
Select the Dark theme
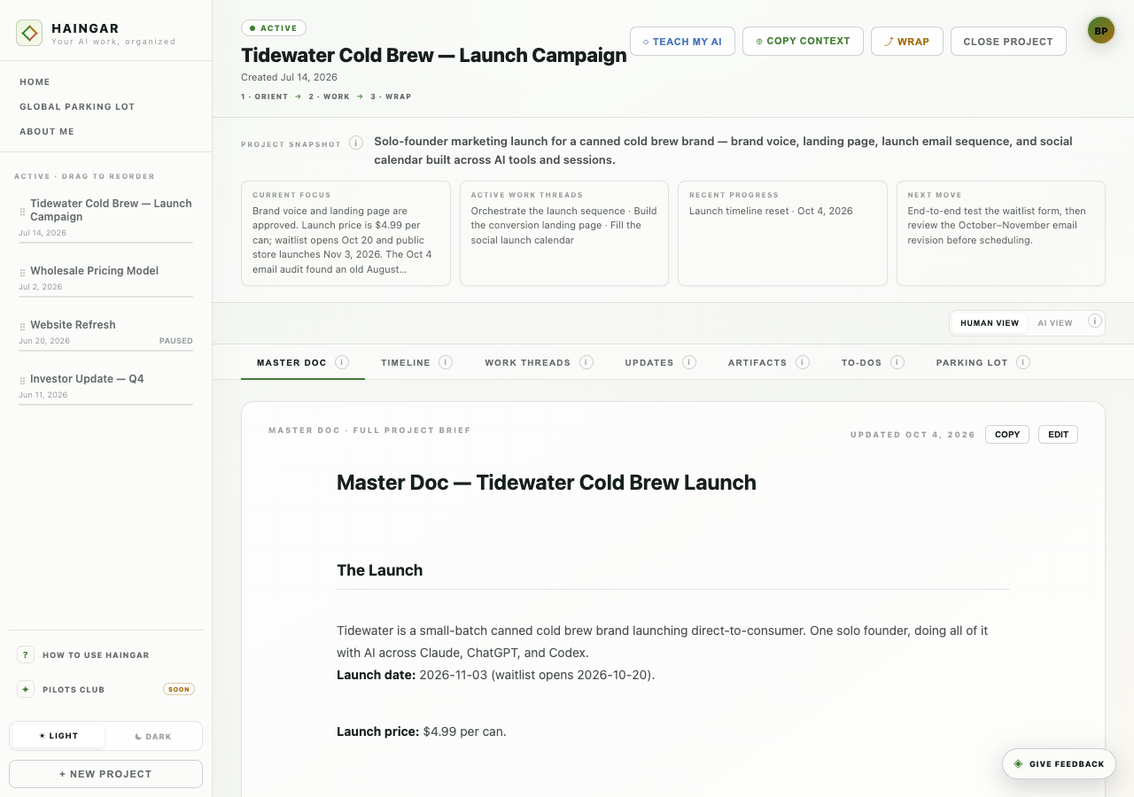pyautogui.click(x=153, y=736)
